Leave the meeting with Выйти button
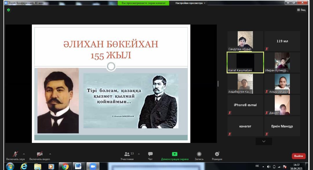 (299, 156)
